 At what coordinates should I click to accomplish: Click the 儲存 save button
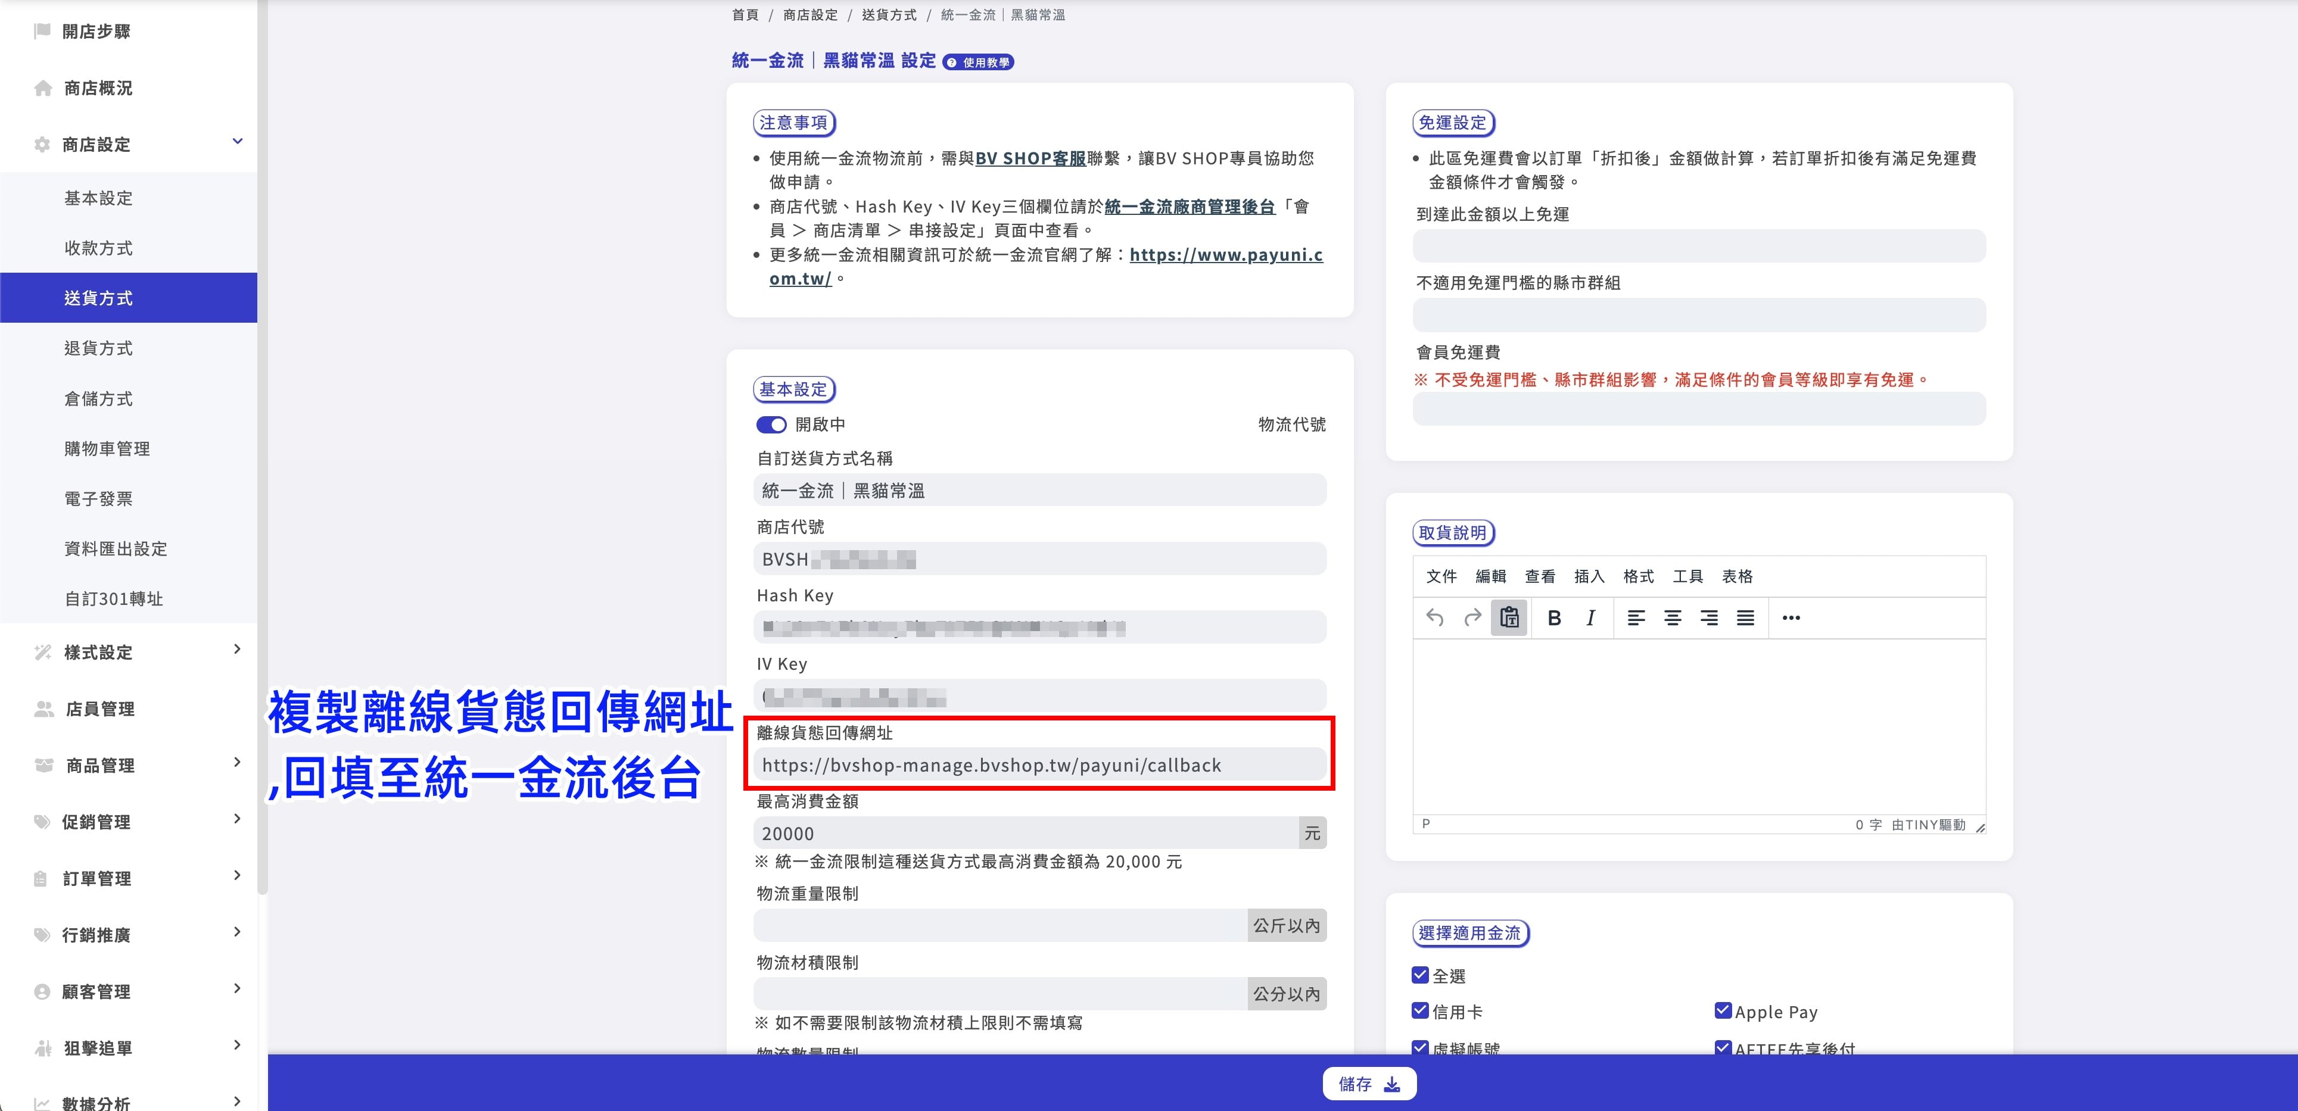tap(1369, 1084)
